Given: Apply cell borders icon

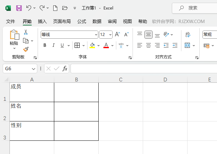Looking at the screenshot, I should coord(77,45).
